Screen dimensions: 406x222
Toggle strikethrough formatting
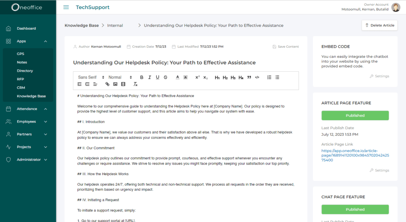point(165,77)
